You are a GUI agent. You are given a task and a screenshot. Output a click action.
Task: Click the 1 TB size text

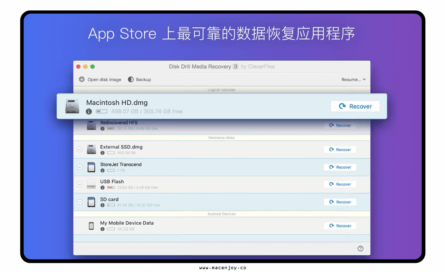pos(121,171)
